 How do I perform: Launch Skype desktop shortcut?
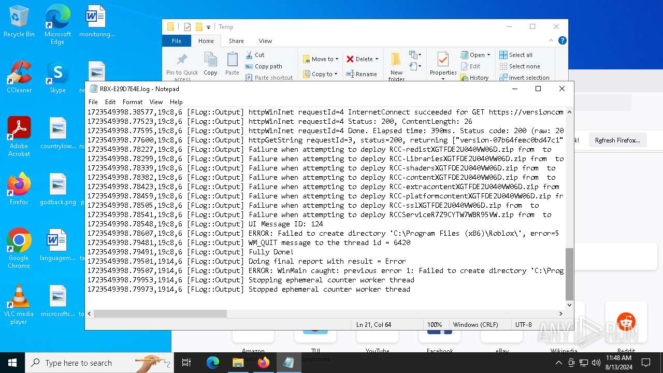(57, 77)
